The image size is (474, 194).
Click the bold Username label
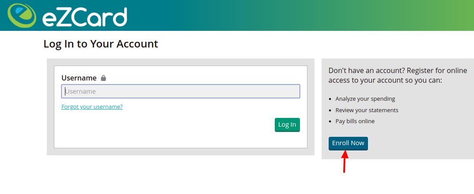click(79, 78)
